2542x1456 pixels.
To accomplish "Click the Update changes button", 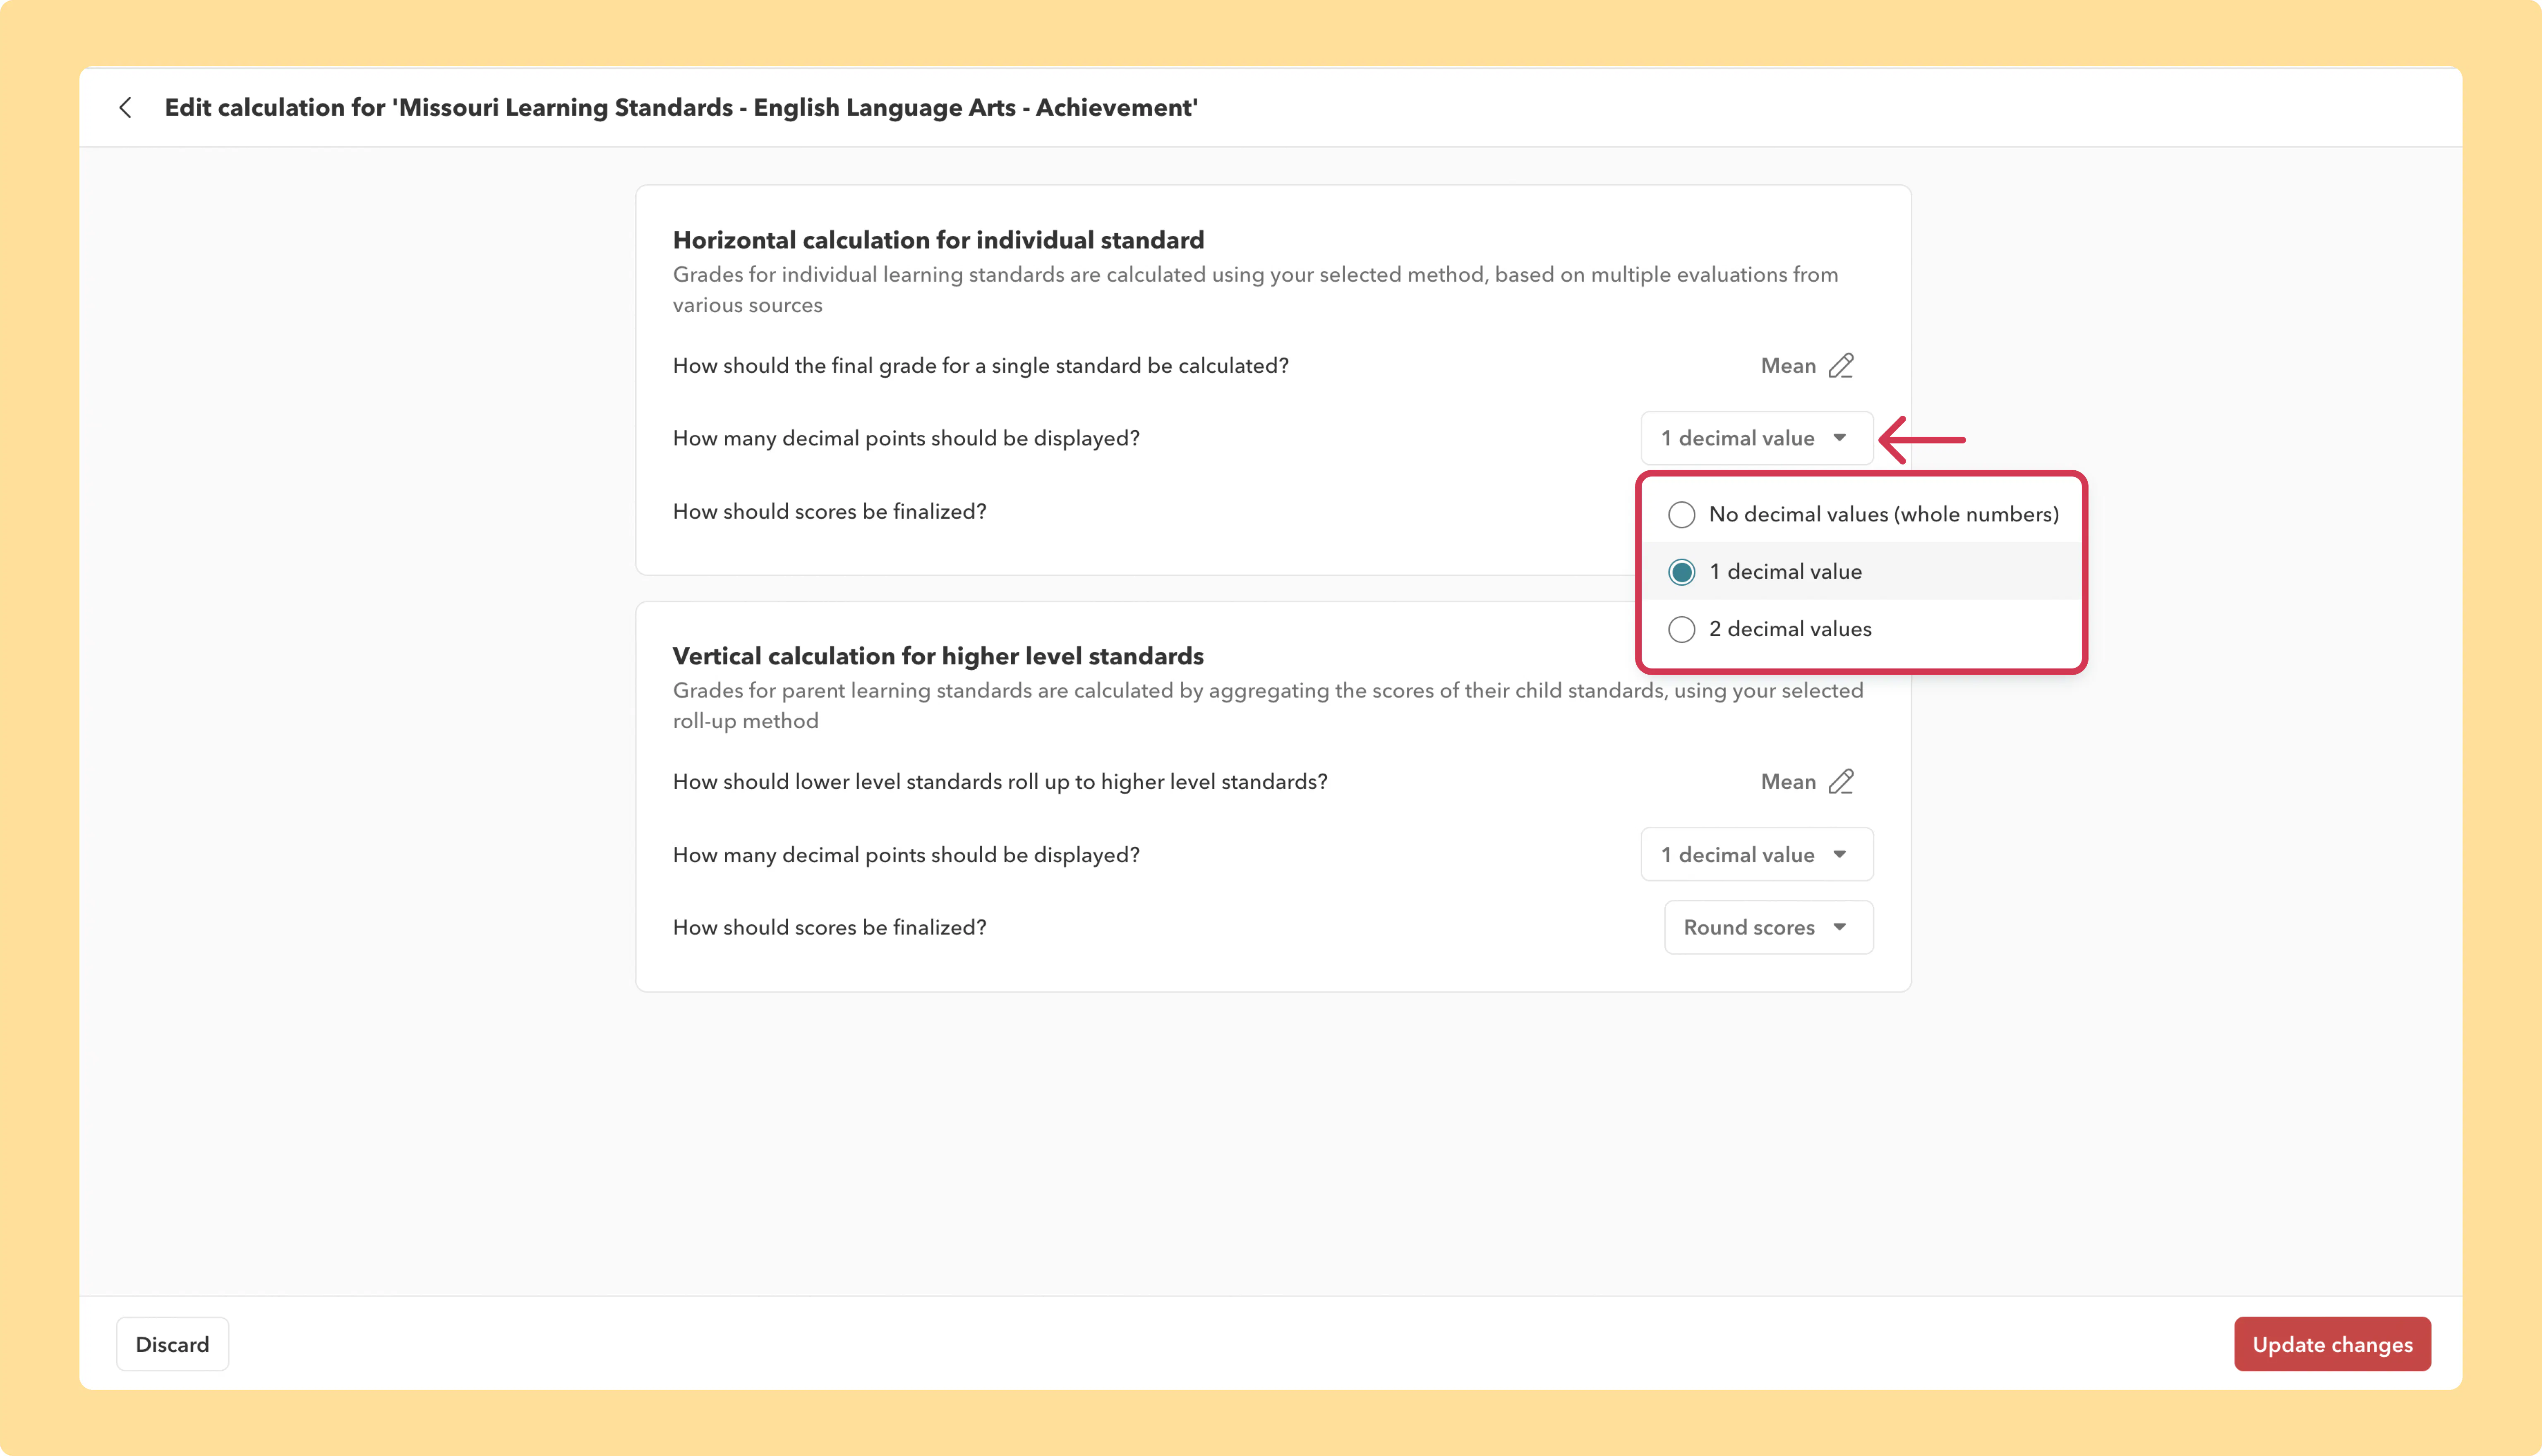I will click(2332, 1344).
